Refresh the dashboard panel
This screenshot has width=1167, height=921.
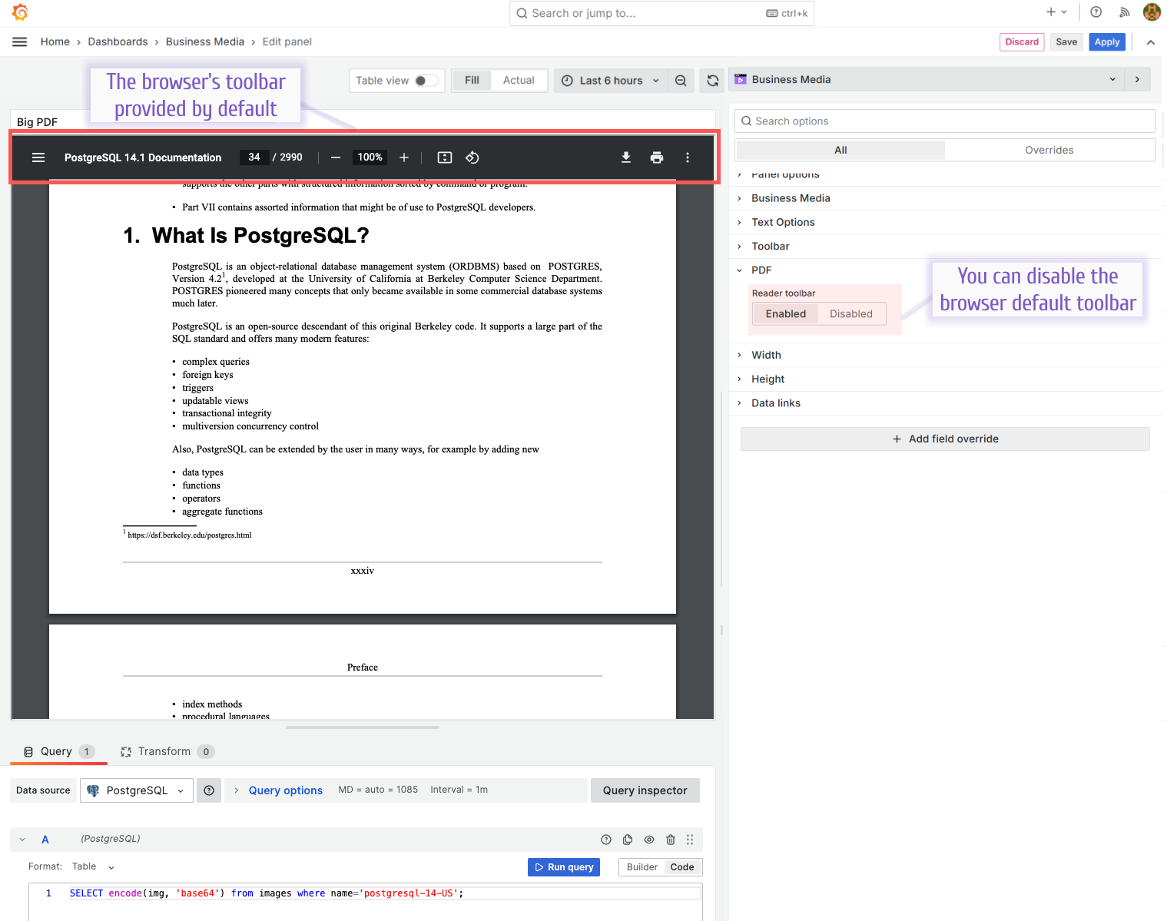point(713,81)
